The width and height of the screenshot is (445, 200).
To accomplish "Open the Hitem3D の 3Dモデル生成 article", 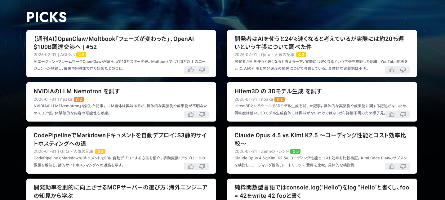I will point(278,91).
